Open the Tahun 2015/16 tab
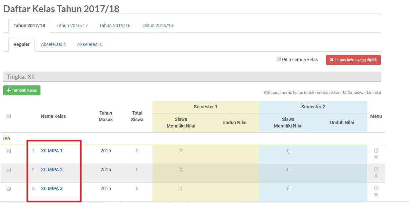This screenshot has width=409, height=203. point(115,25)
